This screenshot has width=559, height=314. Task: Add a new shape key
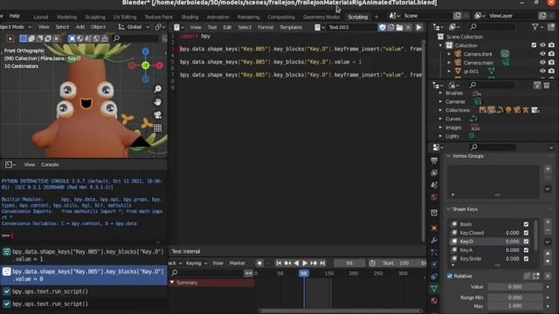click(548, 222)
